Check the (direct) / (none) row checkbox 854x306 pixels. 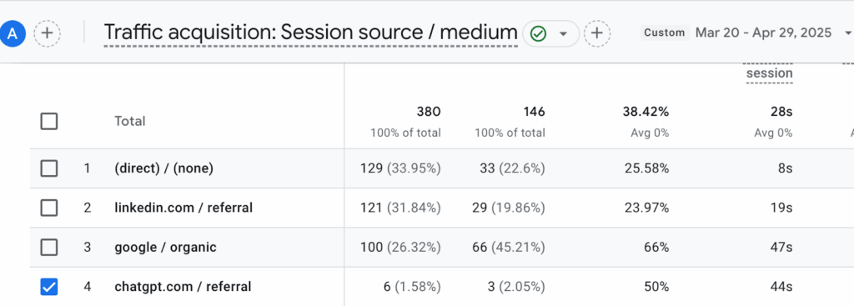[x=49, y=168]
